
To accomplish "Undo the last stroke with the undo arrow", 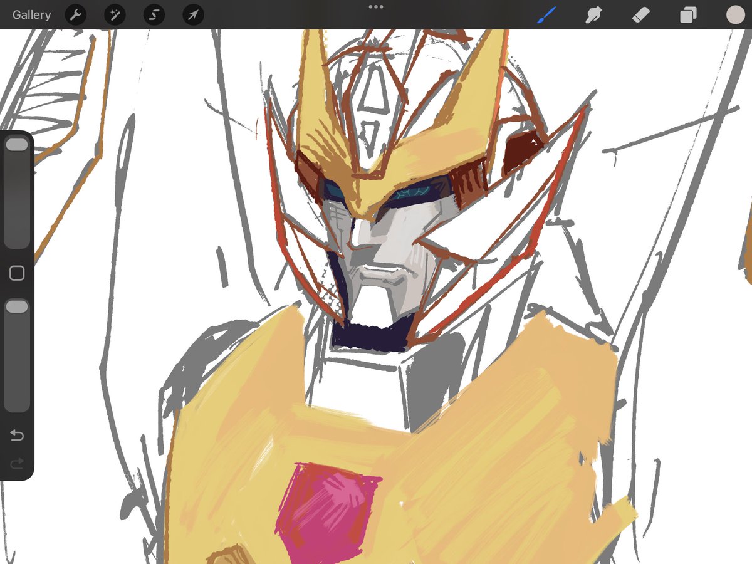I will click(x=17, y=436).
